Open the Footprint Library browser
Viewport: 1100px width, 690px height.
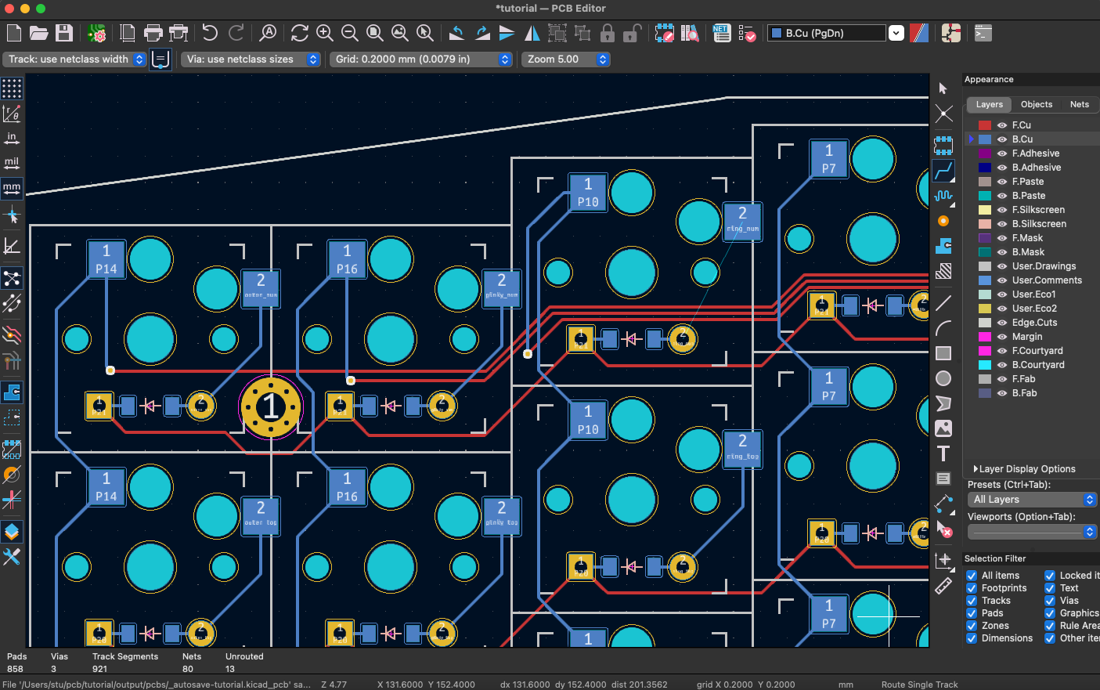coord(690,33)
